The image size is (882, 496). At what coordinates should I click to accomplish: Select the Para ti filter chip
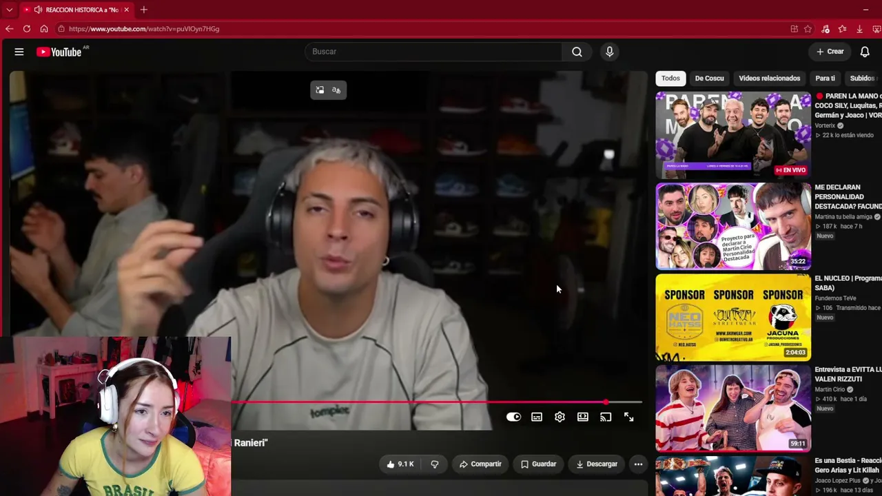click(825, 79)
